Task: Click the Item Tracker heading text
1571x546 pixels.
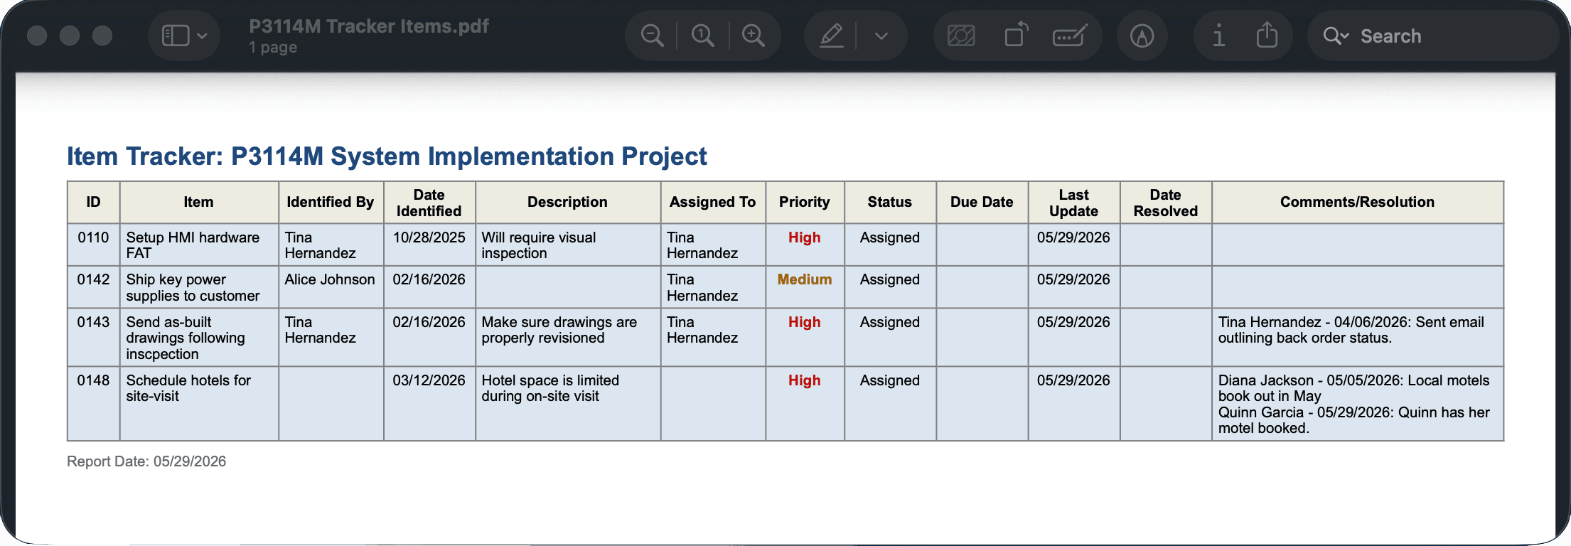Action: [x=387, y=156]
